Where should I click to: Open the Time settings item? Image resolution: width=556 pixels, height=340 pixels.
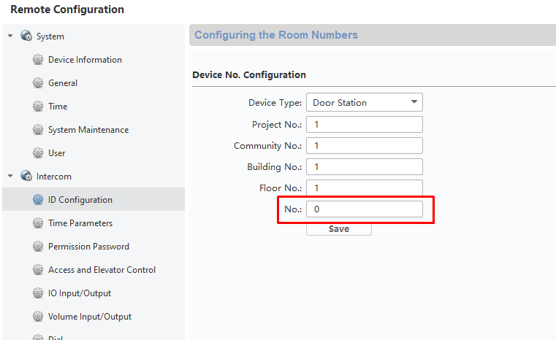58,107
